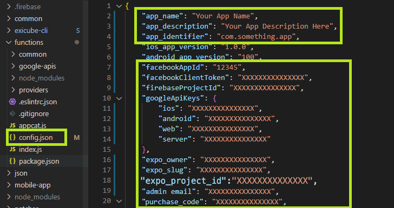The width and height of the screenshot is (394, 208).
Task: Click the "Your App Description Here" value
Action: [277, 26]
